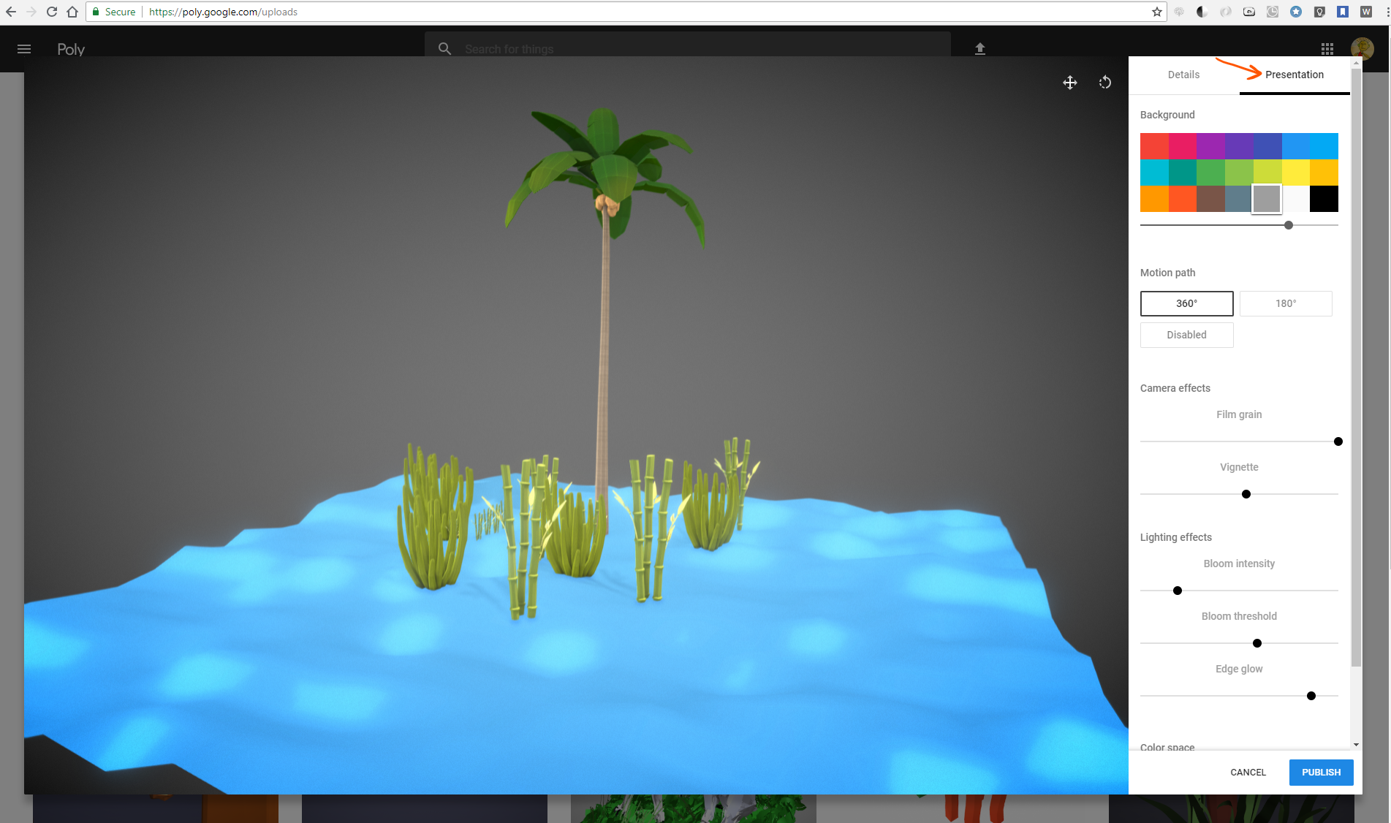Open the Google apps grid
This screenshot has width=1391, height=823.
tap(1327, 49)
